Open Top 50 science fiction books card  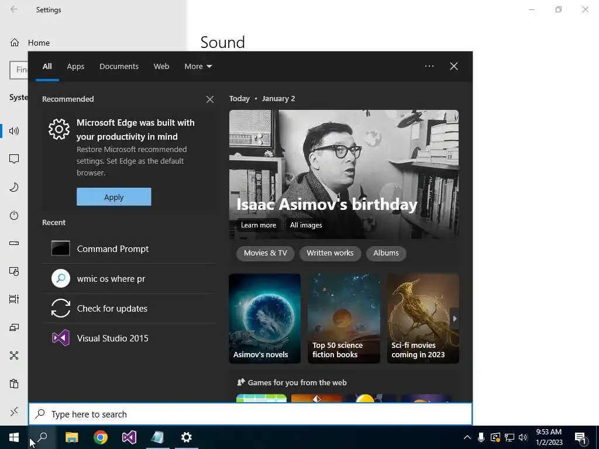click(344, 319)
